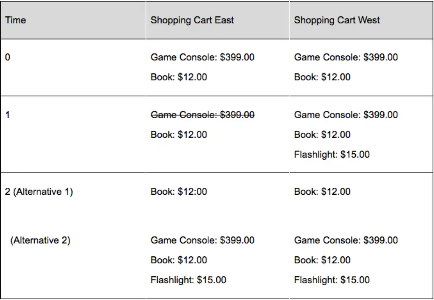Click West cart Flashlight entry at time 1
This screenshot has height=300, width=434.
(x=332, y=154)
